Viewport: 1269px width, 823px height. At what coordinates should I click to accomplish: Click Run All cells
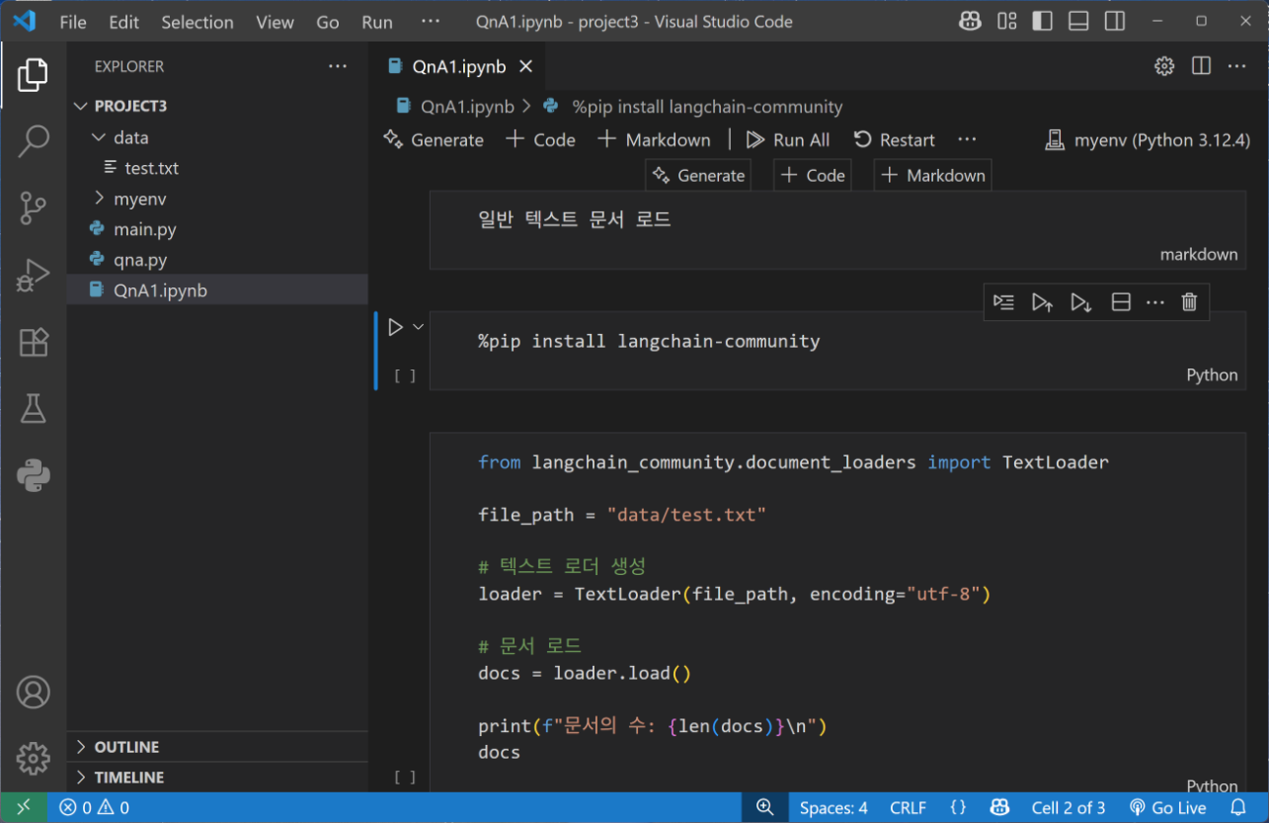[787, 140]
